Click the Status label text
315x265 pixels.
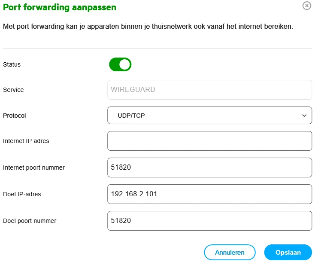click(x=12, y=64)
